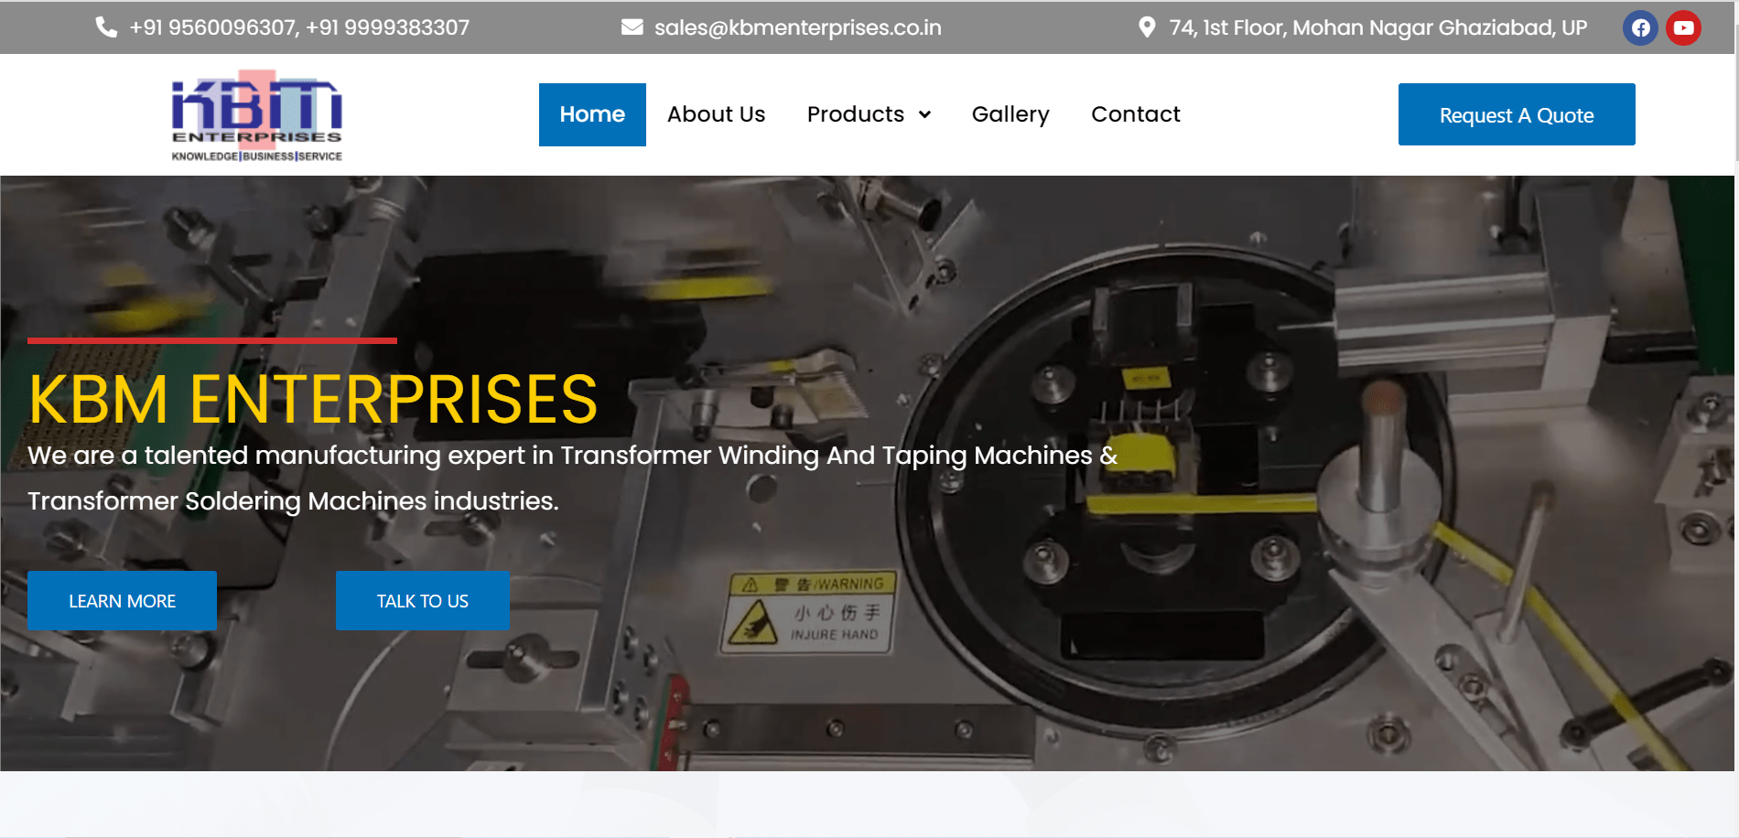Click the TALK TO US button
1739x838 pixels.
423,601
